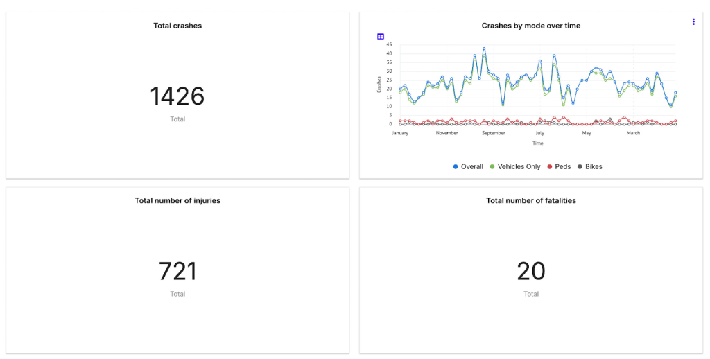
Task: Select the Total crashes card title
Action: 177,26
